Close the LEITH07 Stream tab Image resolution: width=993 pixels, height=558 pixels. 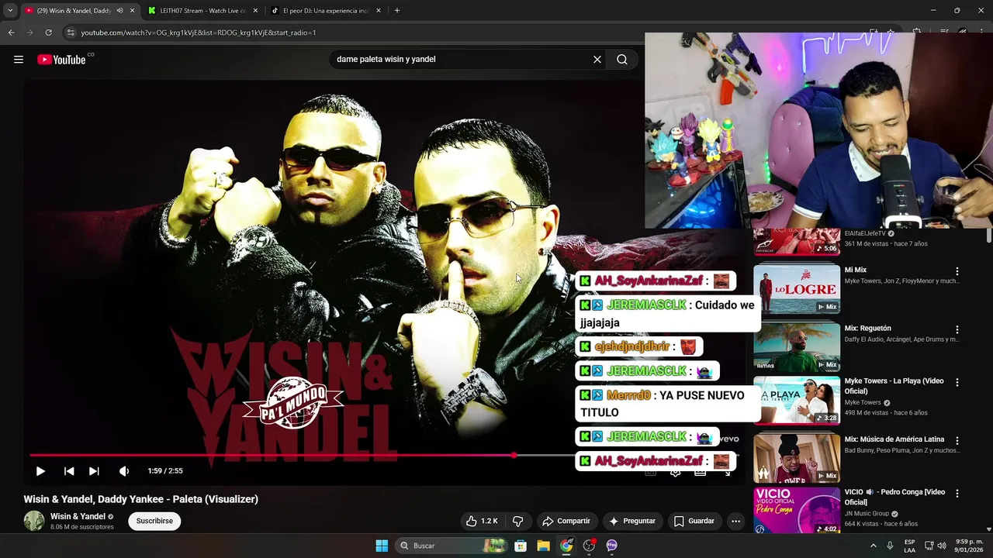pyautogui.click(x=255, y=11)
